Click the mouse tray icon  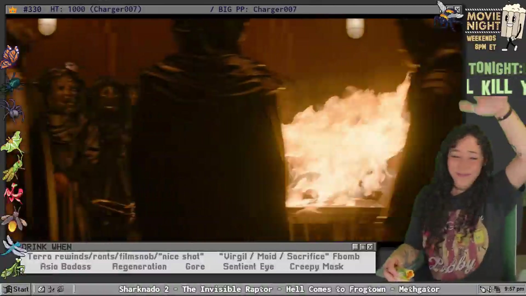(483, 289)
